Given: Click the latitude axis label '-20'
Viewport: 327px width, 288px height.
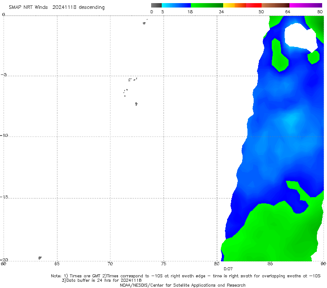Looking at the screenshot, I should coord(4,260).
